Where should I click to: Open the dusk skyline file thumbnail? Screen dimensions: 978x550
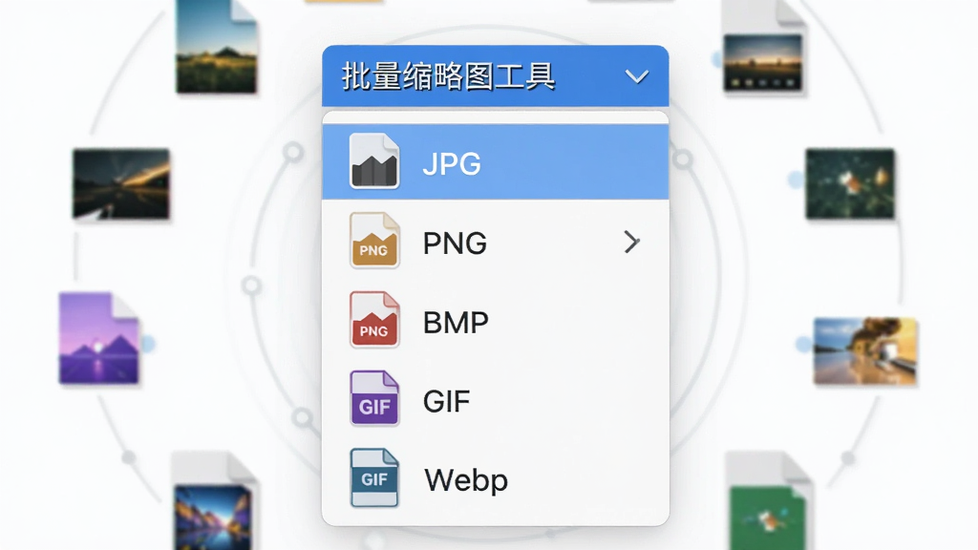click(x=763, y=47)
